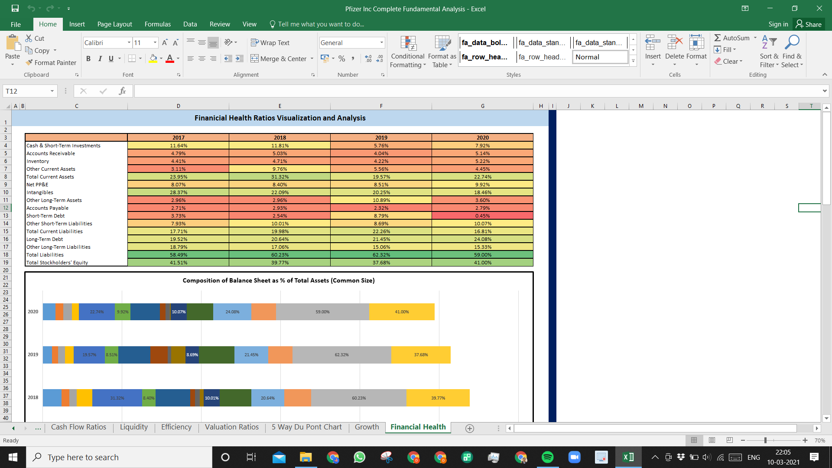Click the Save icon in the quick access toolbar
The height and width of the screenshot is (468, 832).
(15, 8)
